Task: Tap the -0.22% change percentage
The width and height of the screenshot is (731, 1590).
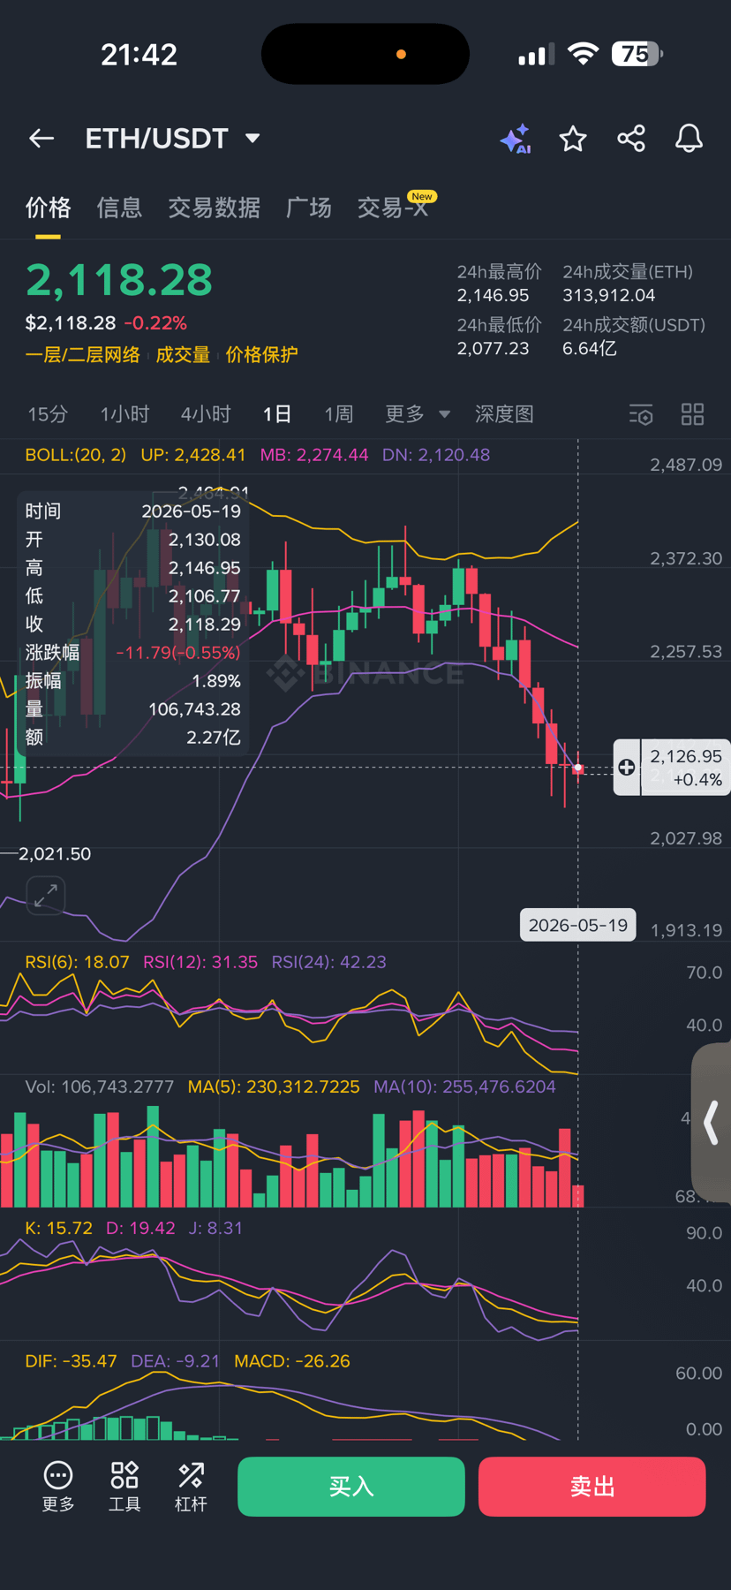Action: [x=155, y=323]
